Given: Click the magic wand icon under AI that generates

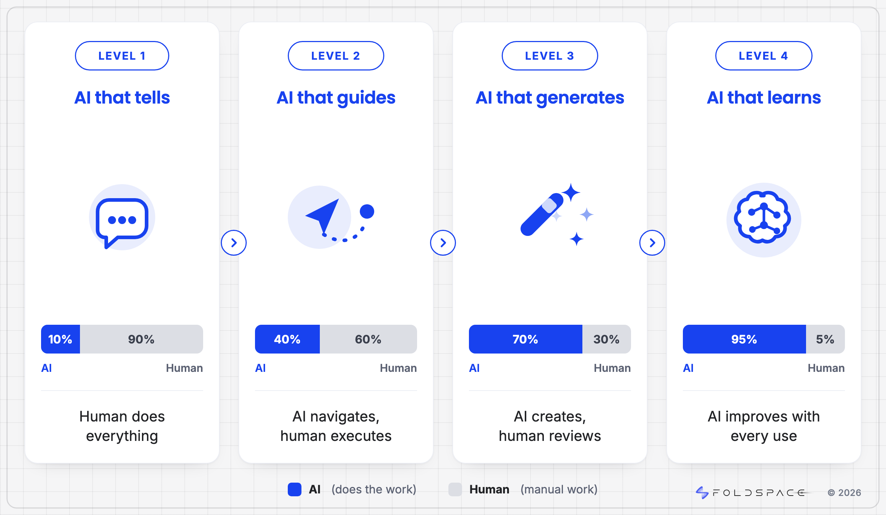Looking at the screenshot, I should tap(557, 214).
